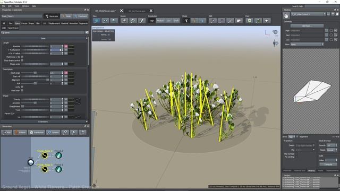The width and height of the screenshot is (340, 191).
Task: Click the eye icon beside property search
Action: tap(87, 32)
